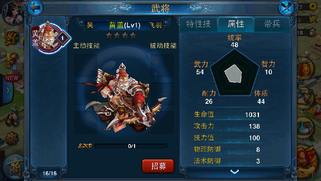Tap the female character avatar
Image resolution: width=321 pixels, height=181 pixels.
12,12
